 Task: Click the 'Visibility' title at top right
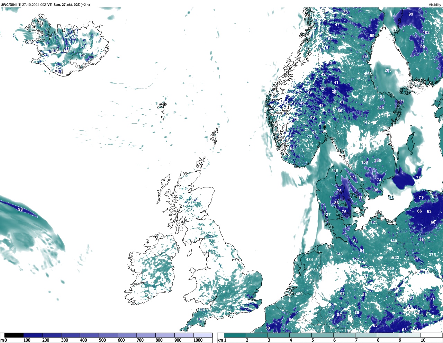[435, 5]
